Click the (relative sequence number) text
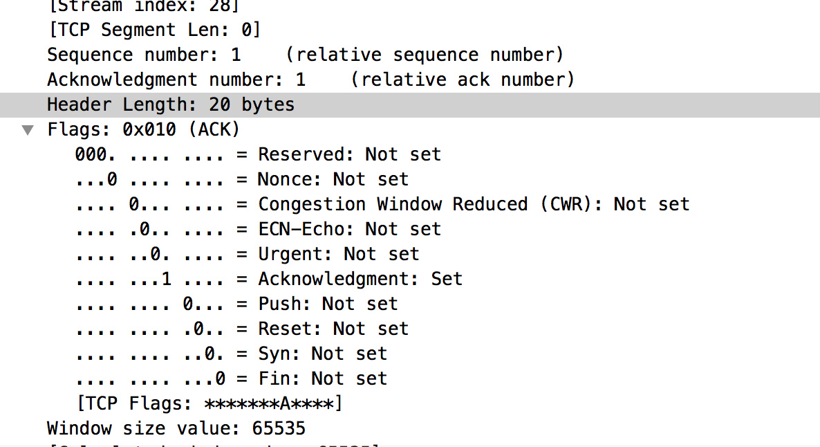820x447 pixels. point(425,55)
